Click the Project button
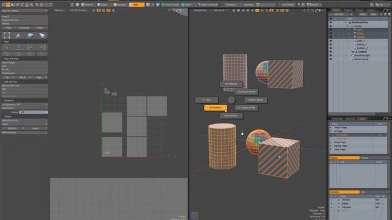This screenshot has width=392, height=220. pos(24,16)
